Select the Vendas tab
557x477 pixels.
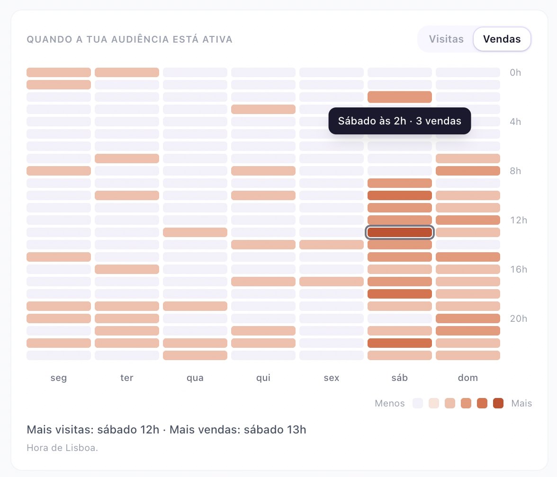pyautogui.click(x=502, y=39)
